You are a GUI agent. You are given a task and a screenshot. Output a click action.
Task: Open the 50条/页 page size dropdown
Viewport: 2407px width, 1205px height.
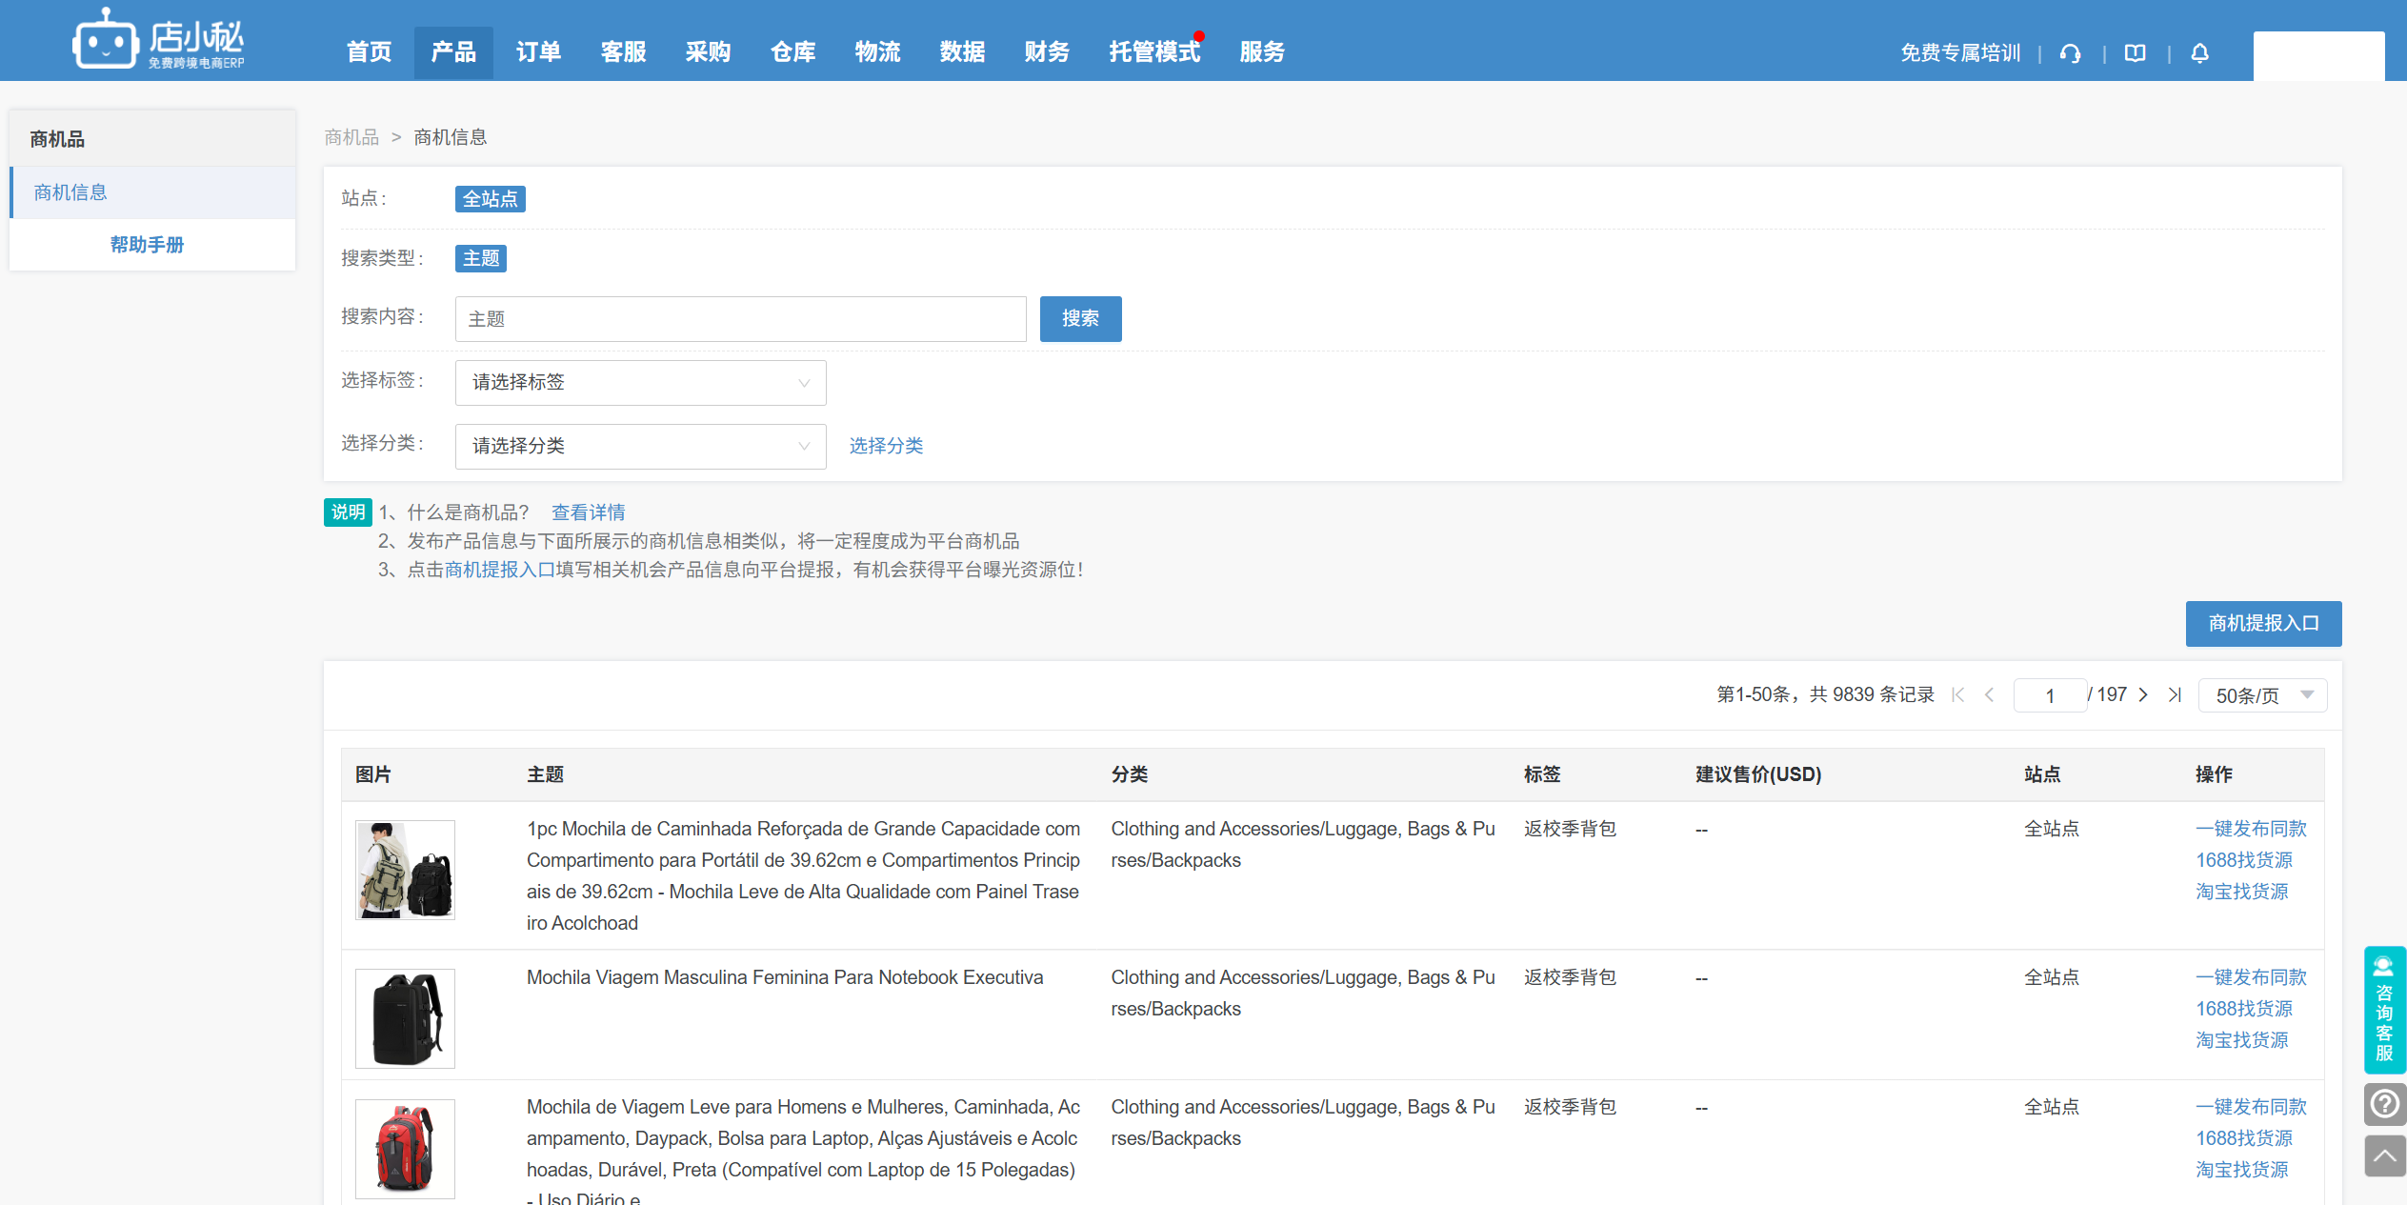(2262, 695)
